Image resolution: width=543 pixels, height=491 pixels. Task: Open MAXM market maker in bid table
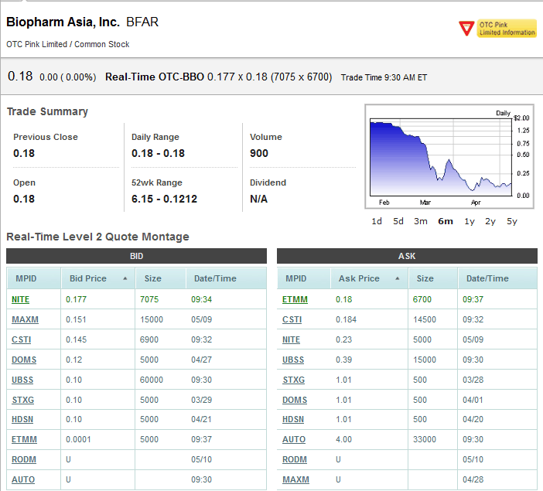(x=25, y=319)
